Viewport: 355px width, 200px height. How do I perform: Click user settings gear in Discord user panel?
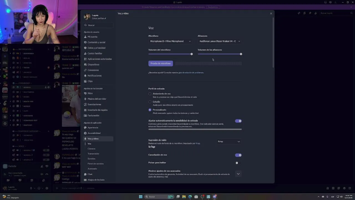(x=47, y=188)
